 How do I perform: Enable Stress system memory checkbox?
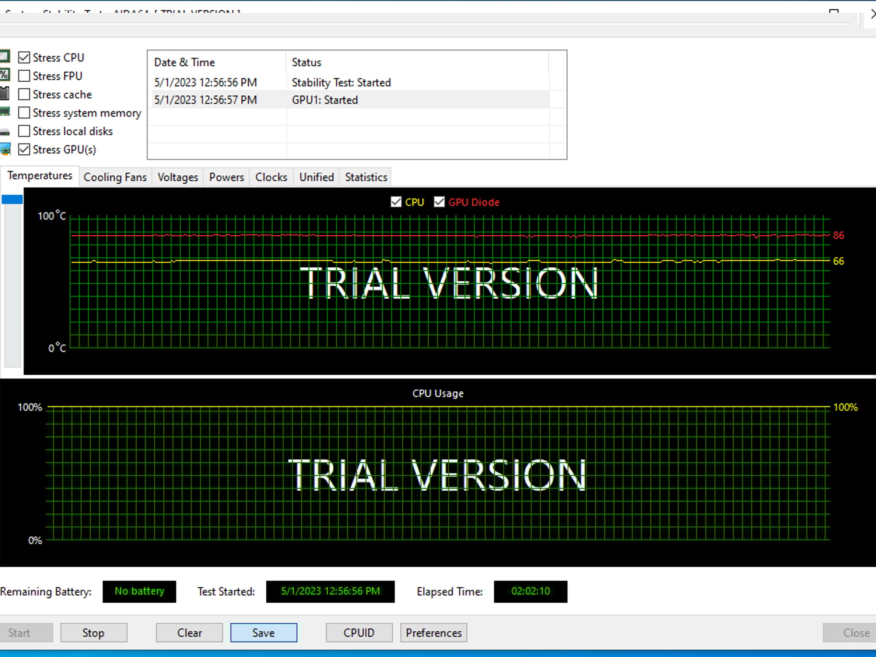coord(24,112)
